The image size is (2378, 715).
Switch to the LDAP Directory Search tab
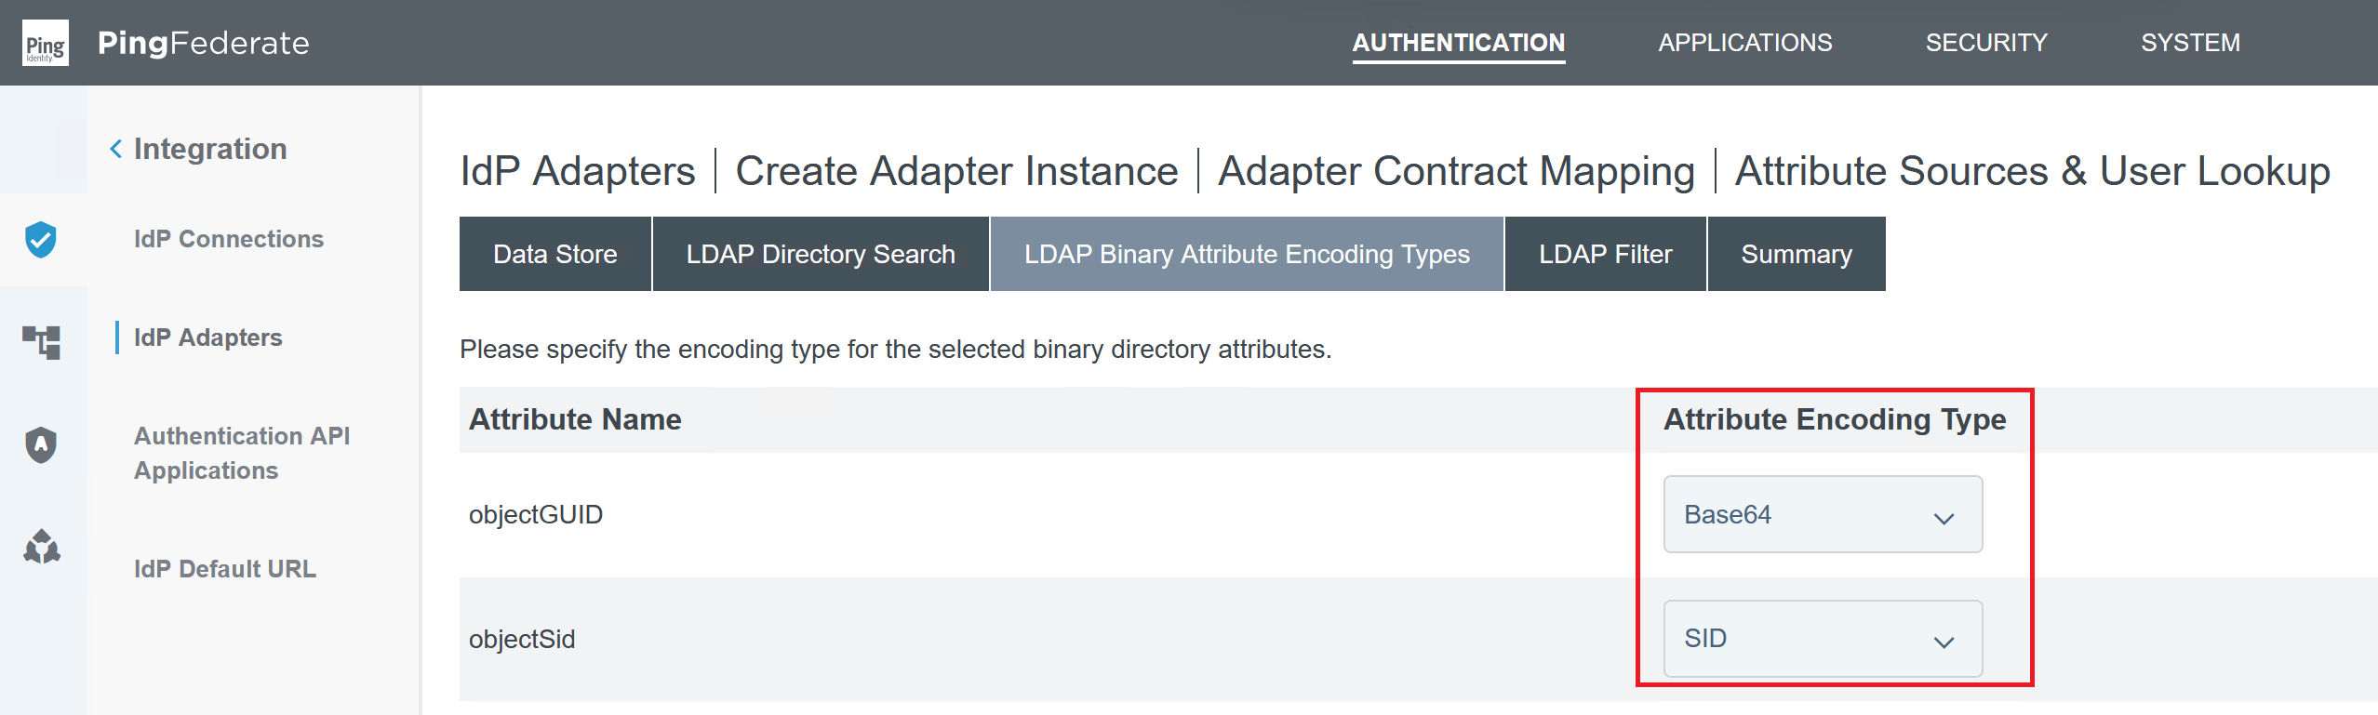pos(821,254)
